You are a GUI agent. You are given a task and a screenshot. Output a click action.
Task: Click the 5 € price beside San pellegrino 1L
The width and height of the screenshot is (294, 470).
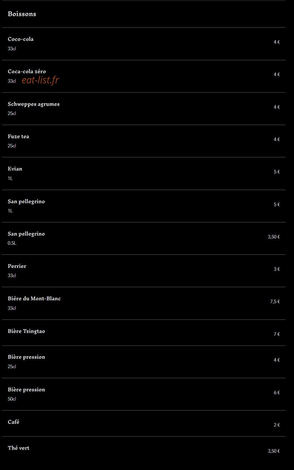(277, 204)
